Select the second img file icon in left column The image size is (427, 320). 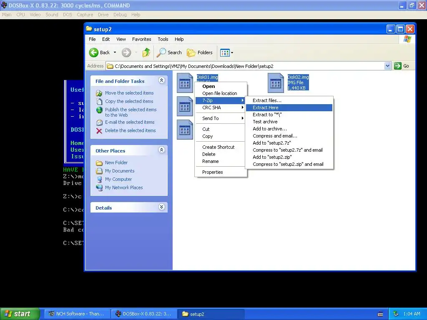click(185, 106)
